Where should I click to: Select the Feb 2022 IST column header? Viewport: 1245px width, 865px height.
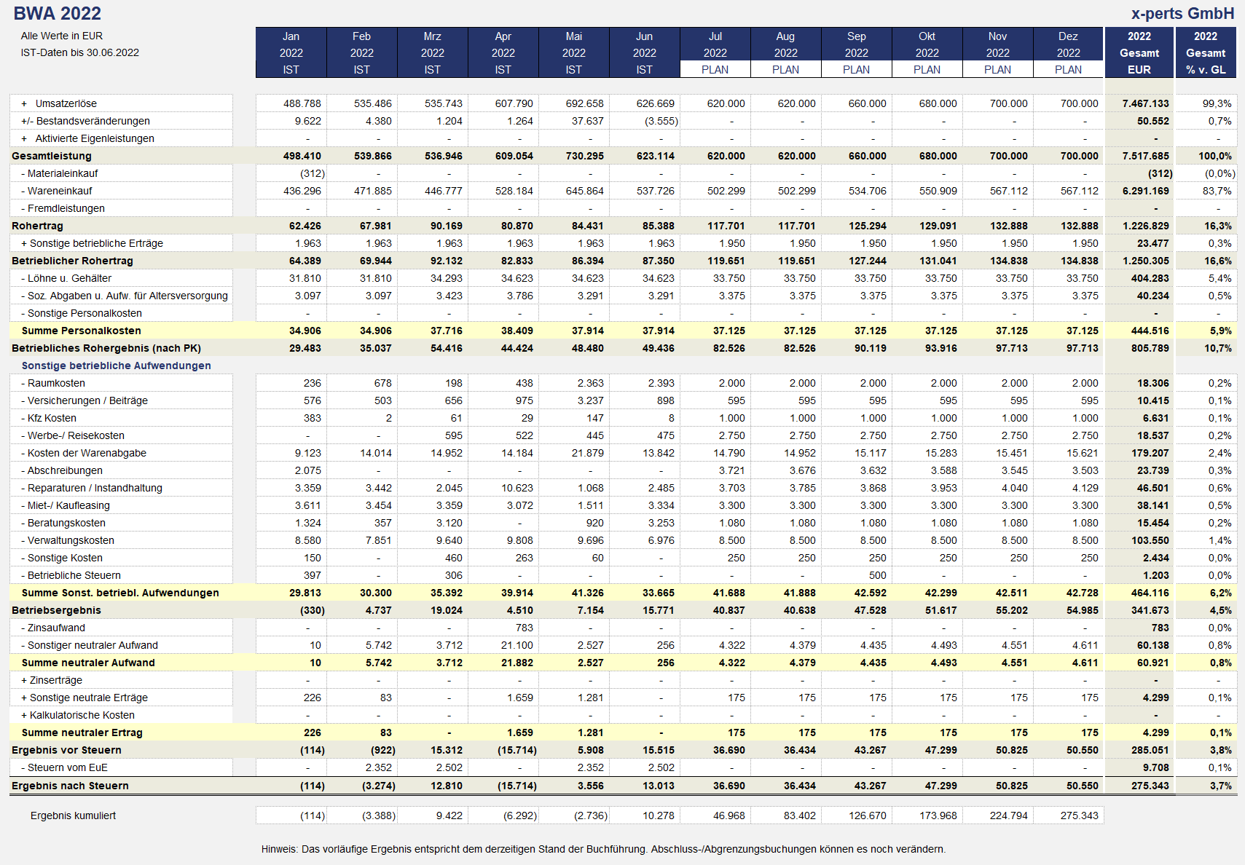(362, 52)
